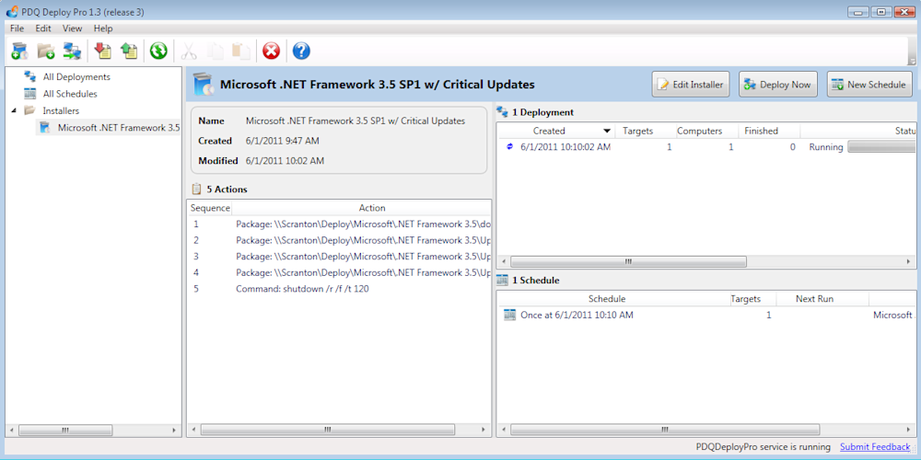
Task: Select schedule Once at 6/1/2011 10:10 AM
Action: tap(707, 315)
